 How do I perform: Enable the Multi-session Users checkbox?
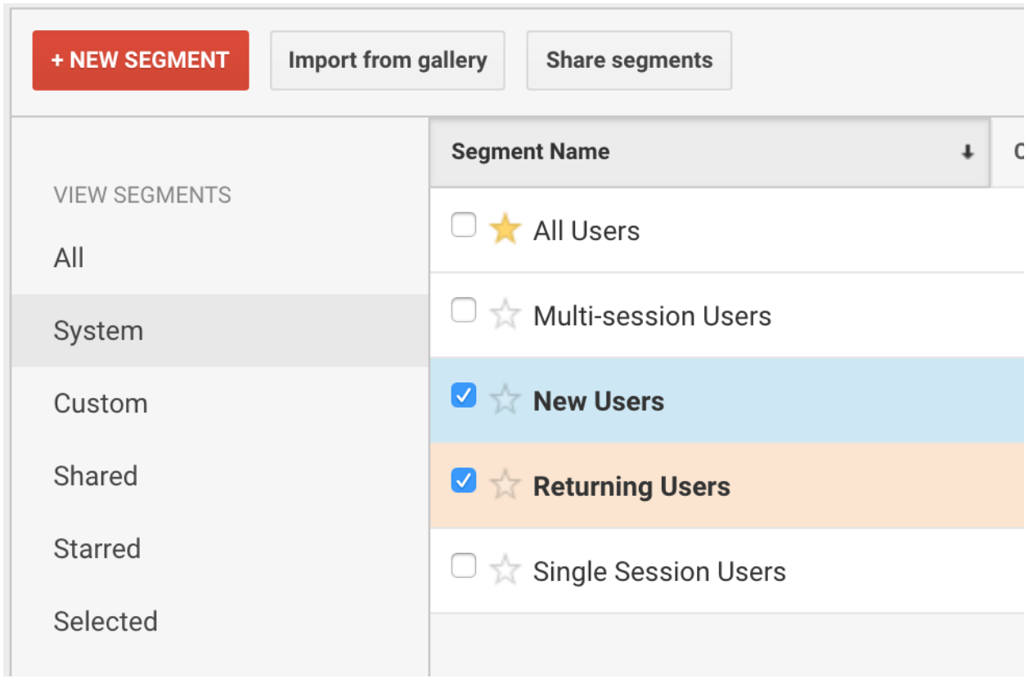[464, 310]
